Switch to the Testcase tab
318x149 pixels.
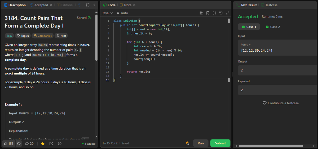click(269, 5)
